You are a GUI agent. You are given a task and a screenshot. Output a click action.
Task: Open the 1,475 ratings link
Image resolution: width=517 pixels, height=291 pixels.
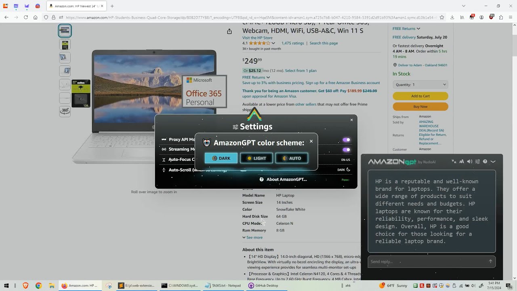coord(292,43)
